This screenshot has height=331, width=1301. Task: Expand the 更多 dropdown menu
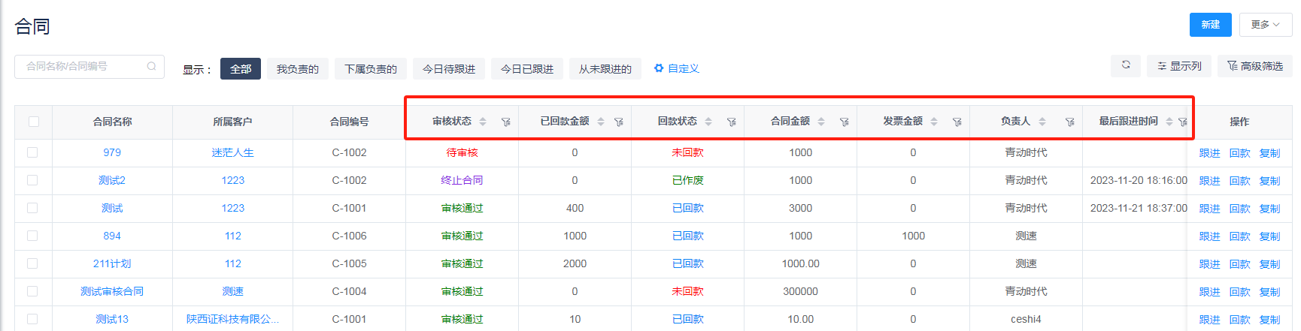pos(1265,25)
